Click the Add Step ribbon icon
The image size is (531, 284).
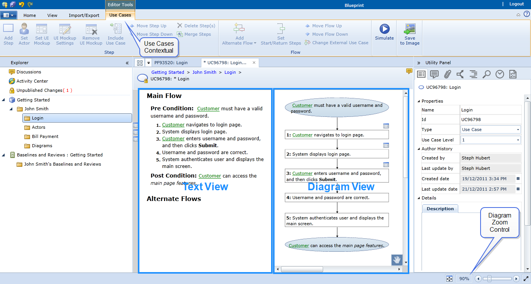[8, 29]
